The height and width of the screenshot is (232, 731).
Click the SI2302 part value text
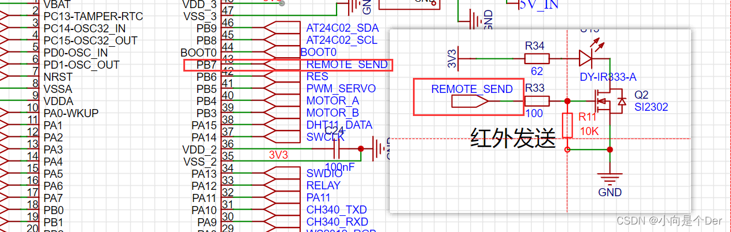651,107
